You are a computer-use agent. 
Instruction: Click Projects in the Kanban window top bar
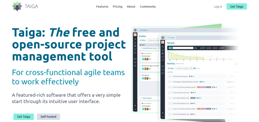[x=144, y=30]
